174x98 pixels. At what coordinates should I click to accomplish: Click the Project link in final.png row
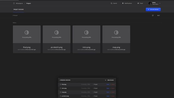(x=96, y=84)
